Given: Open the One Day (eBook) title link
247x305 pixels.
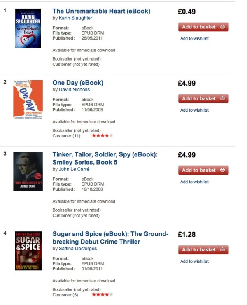Looking at the screenshot, I should [x=78, y=83].
